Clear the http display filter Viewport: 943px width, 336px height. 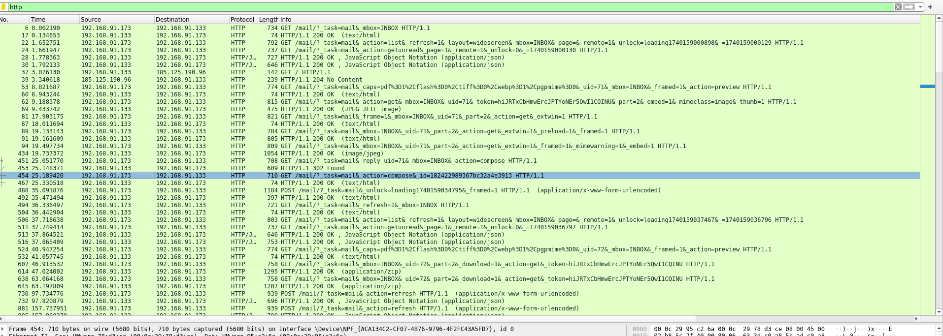[x=898, y=7]
